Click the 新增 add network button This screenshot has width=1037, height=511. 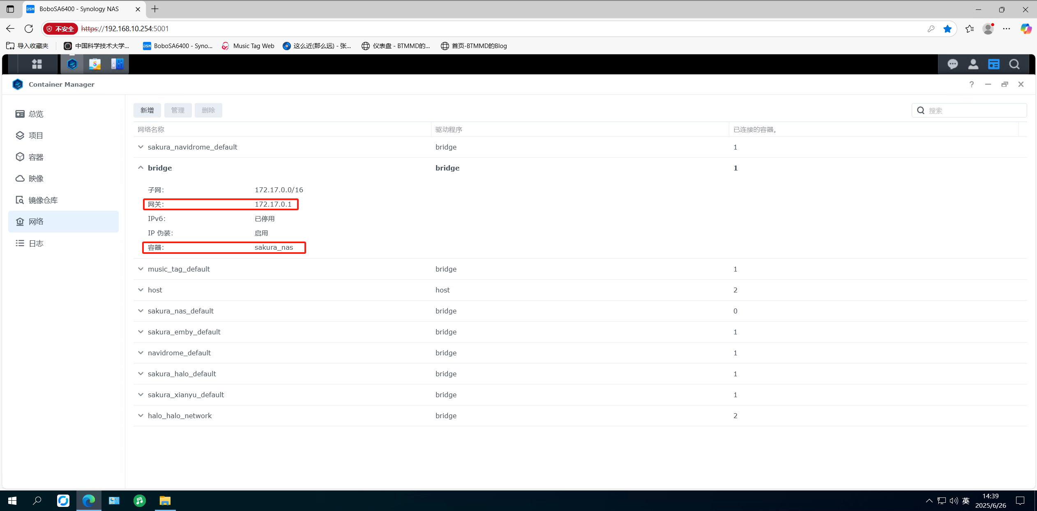[147, 110]
